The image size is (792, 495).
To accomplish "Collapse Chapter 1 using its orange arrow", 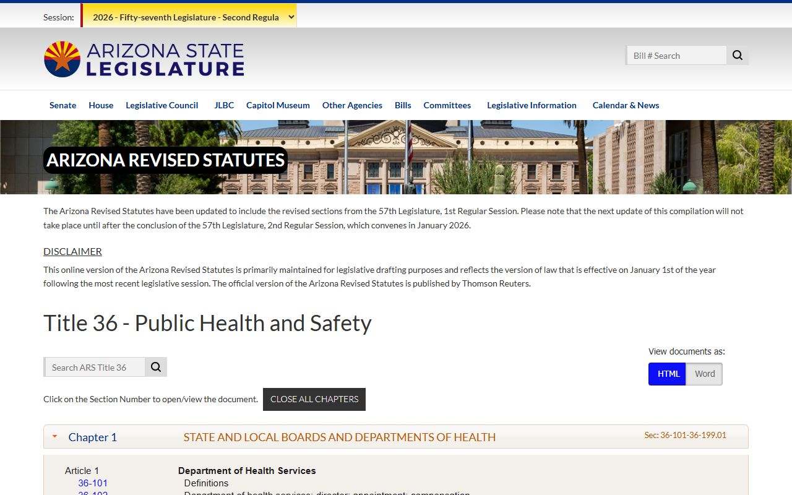I will pyautogui.click(x=54, y=436).
